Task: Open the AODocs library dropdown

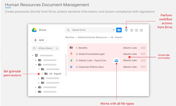Action: 57,48
